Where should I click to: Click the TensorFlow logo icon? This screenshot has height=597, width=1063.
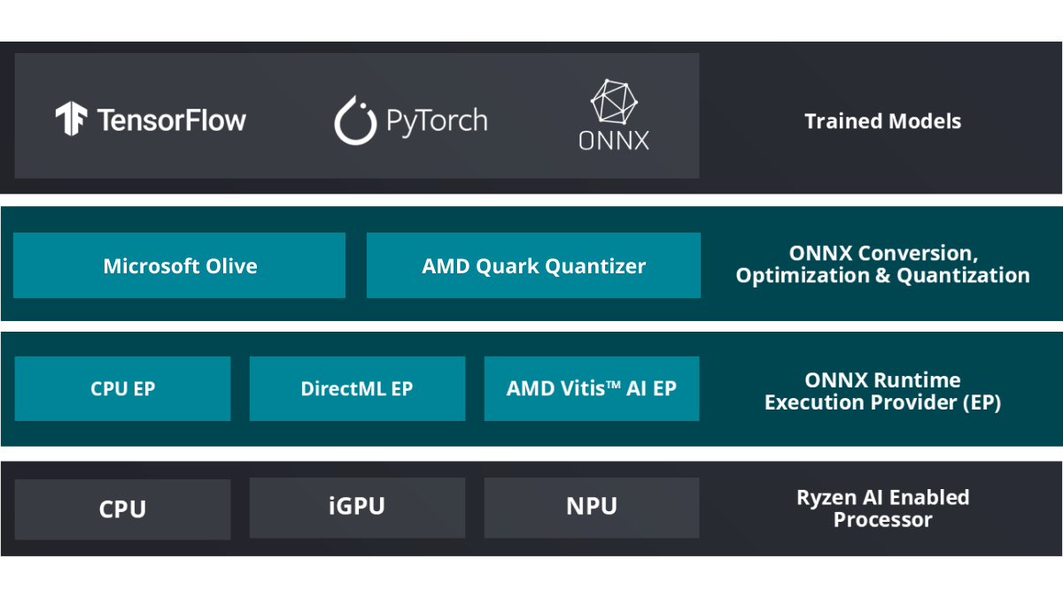[x=71, y=119]
